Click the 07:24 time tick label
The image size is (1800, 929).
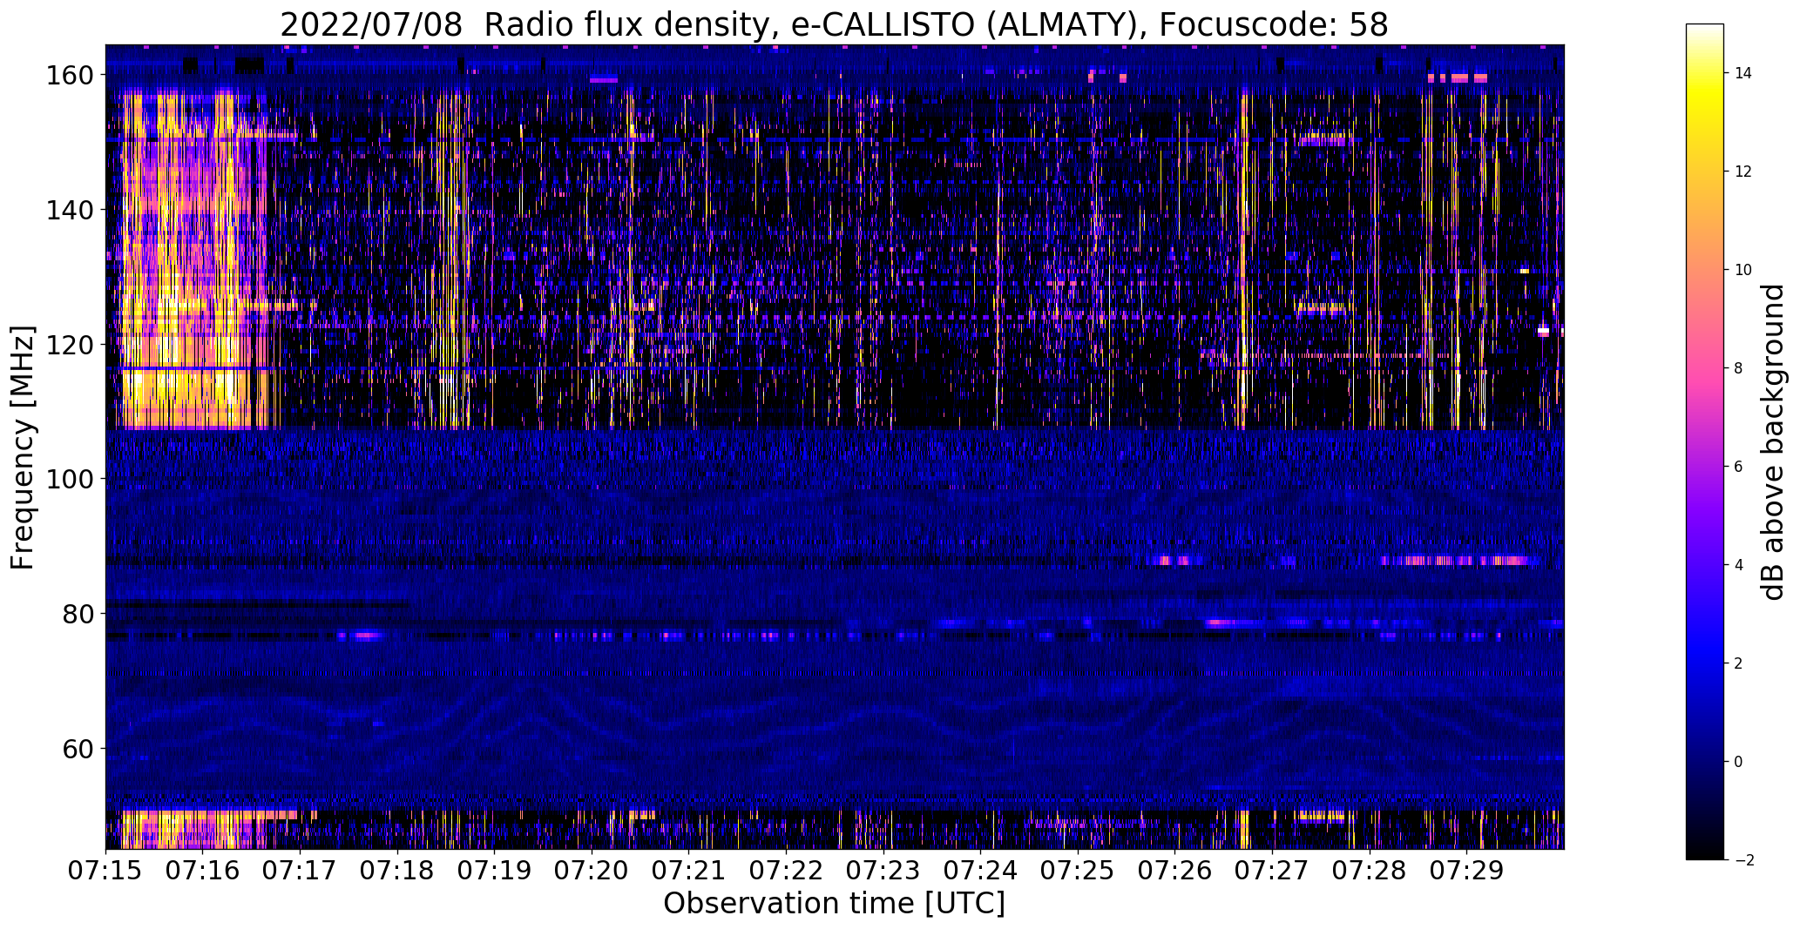pos(980,871)
